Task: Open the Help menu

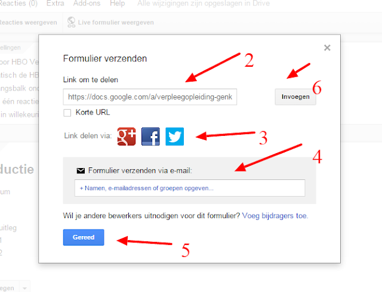Action: point(118,4)
